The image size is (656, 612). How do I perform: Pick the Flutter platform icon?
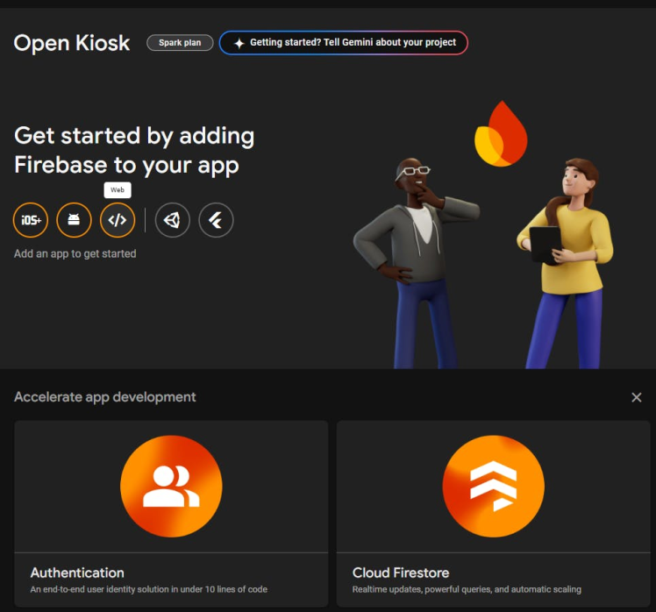216,220
